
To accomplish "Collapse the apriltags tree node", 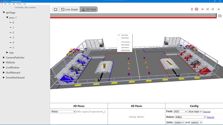I will 4,13.
